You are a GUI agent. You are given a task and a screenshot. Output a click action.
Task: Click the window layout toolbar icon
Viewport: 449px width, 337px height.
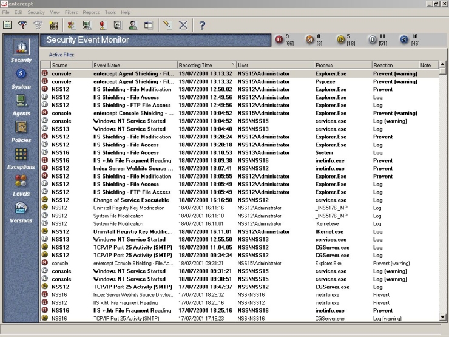tap(149, 25)
